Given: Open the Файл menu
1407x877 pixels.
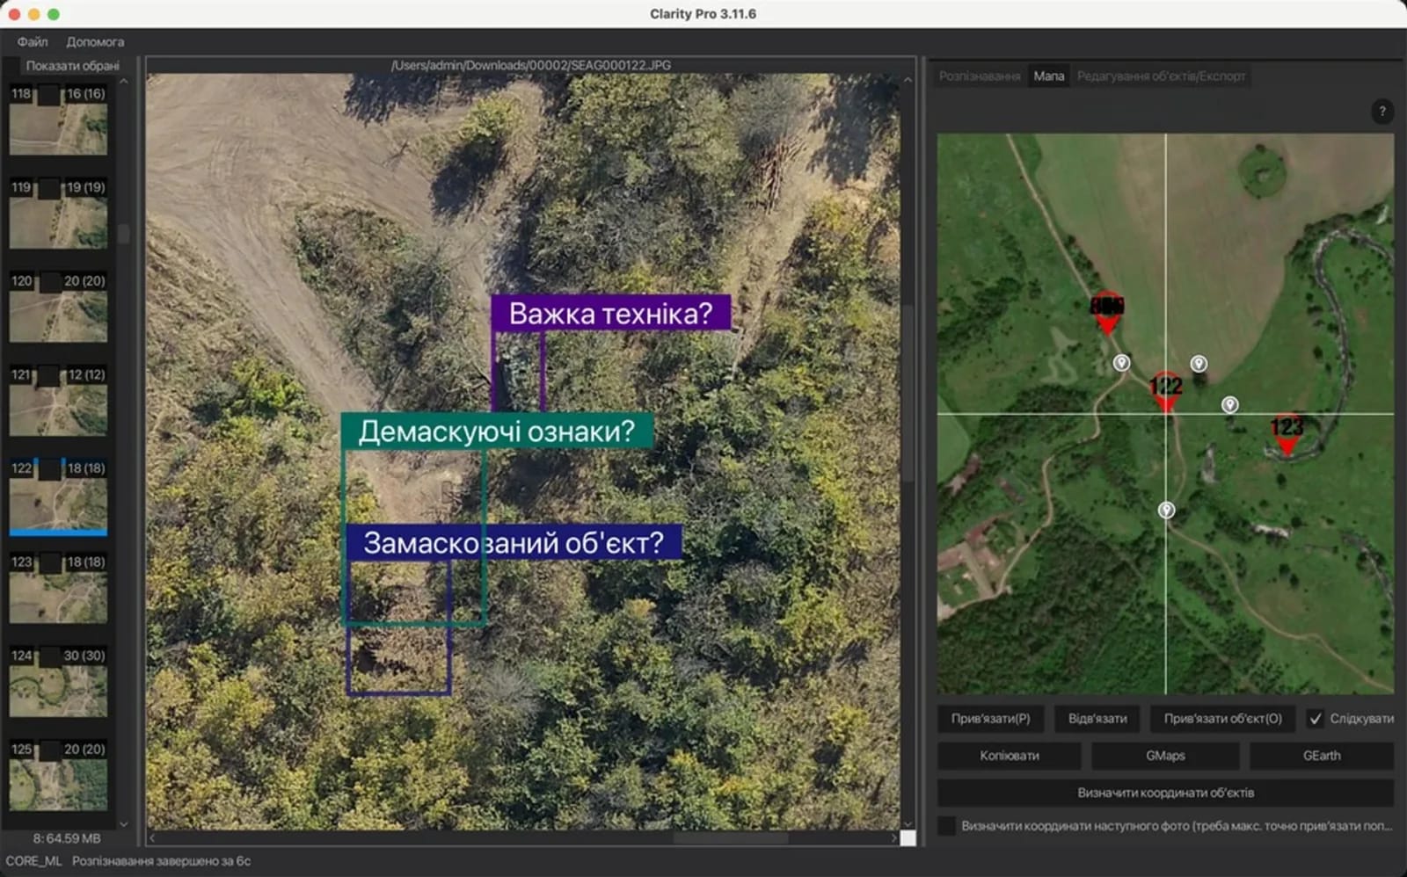Looking at the screenshot, I should coord(33,41).
